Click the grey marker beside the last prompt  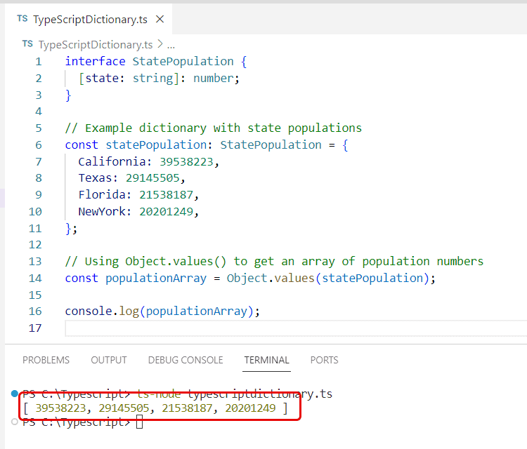(x=15, y=422)
